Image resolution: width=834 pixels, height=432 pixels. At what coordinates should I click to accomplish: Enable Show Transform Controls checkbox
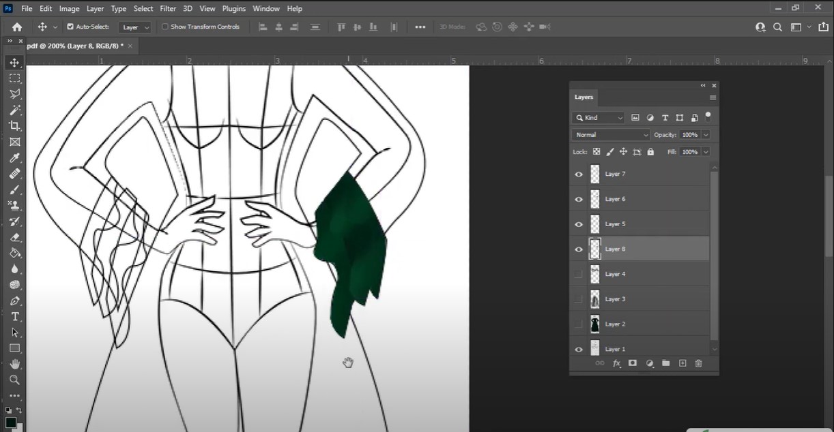point(164,27)
